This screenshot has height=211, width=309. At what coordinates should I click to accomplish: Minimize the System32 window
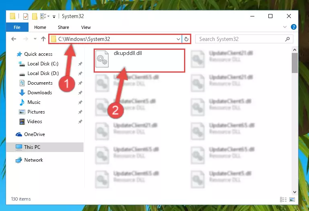[252, 16]
